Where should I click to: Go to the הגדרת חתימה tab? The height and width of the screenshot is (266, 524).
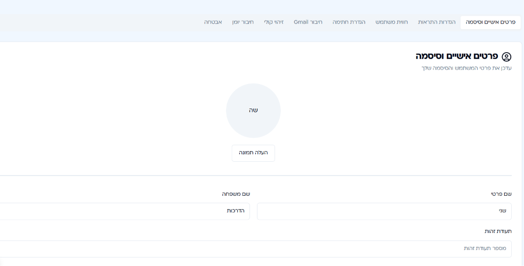pos(349,22)
